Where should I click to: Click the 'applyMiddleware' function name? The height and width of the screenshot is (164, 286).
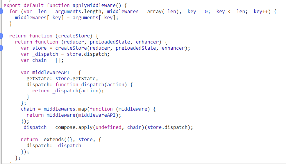94,5
